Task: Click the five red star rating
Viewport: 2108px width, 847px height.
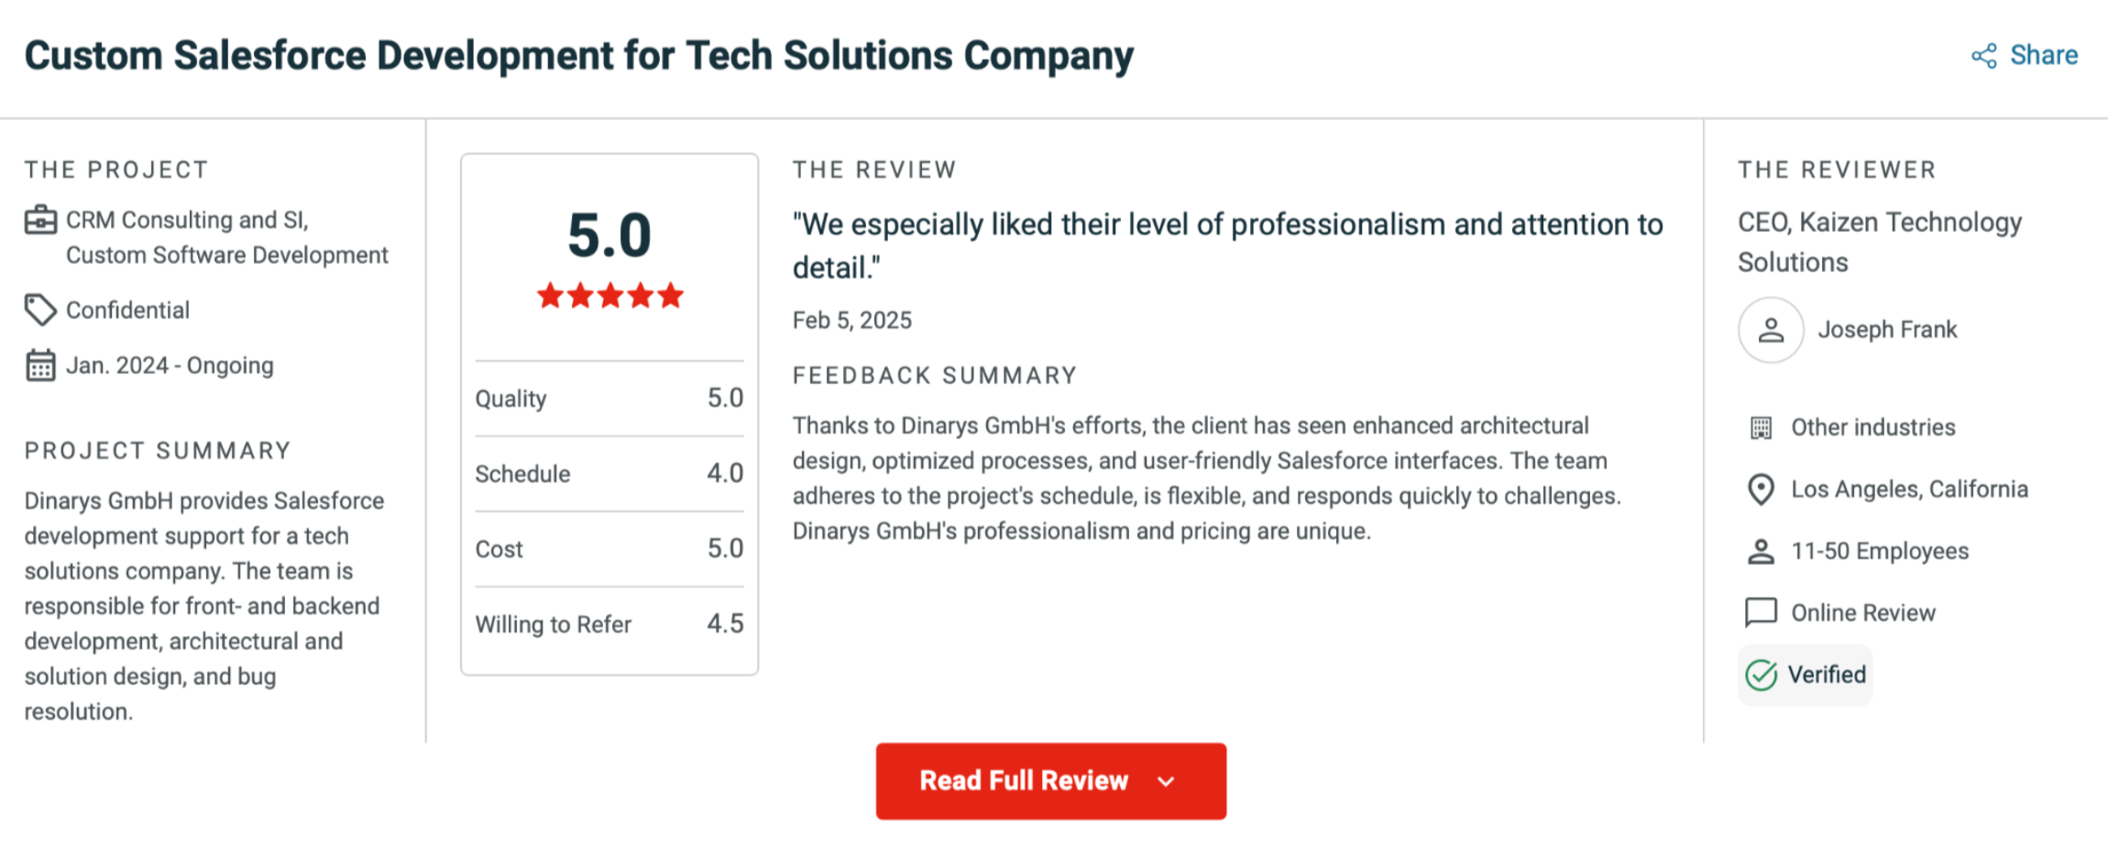Action: click(609, 295)
